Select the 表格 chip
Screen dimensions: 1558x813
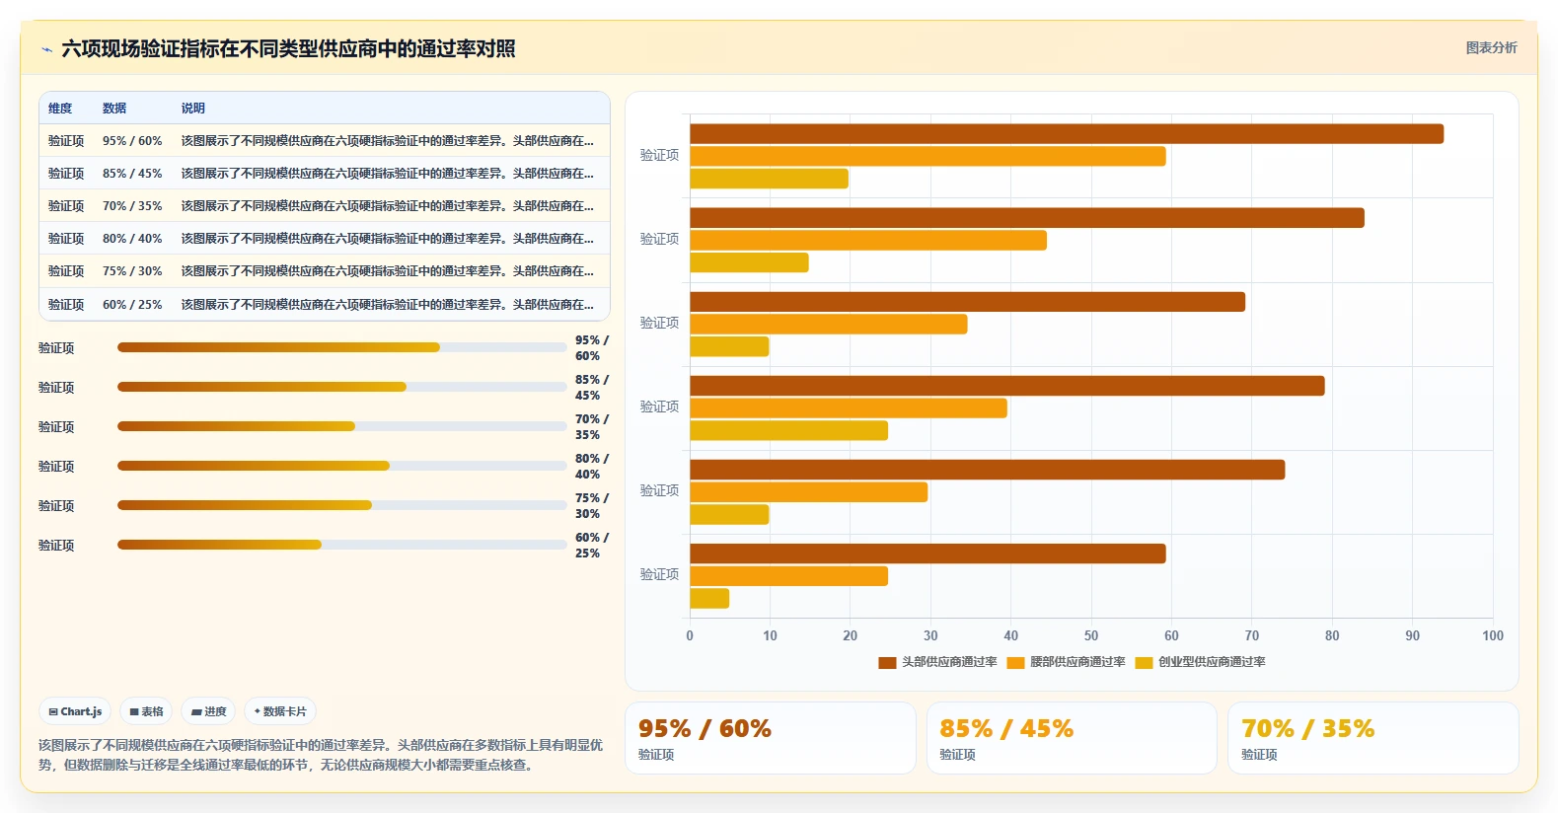pyautogui.click(x=146, y=711)
